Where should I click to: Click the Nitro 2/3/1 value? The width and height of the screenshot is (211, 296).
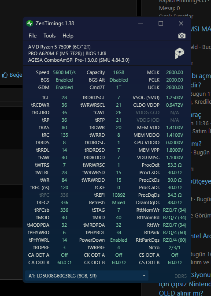tap(174, 247)
